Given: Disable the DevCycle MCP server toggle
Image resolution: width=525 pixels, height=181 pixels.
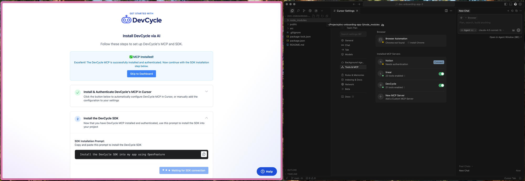Looking at the screenshot, I should pyautogui.click(x=441, y=85).
